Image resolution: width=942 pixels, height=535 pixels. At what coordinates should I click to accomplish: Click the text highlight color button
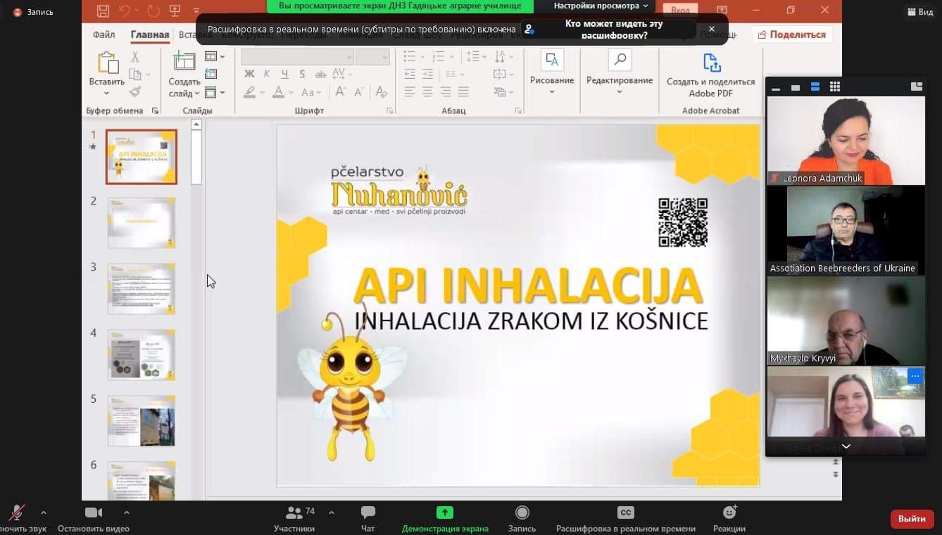(x=249, y=92)
